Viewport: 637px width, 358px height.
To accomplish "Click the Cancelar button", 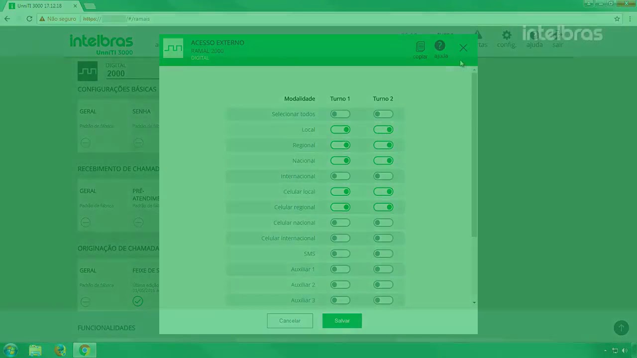I will point(290,321).
